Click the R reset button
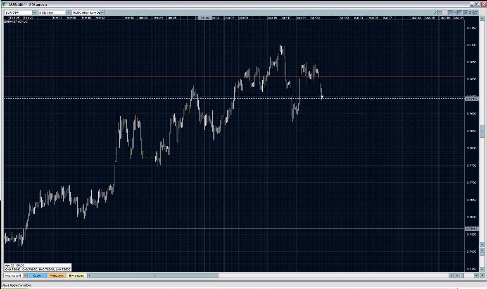The height and width of the screenshot is (289, 487). 482,275
